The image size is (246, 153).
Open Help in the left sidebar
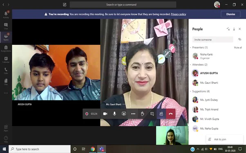tap(6, 139)
